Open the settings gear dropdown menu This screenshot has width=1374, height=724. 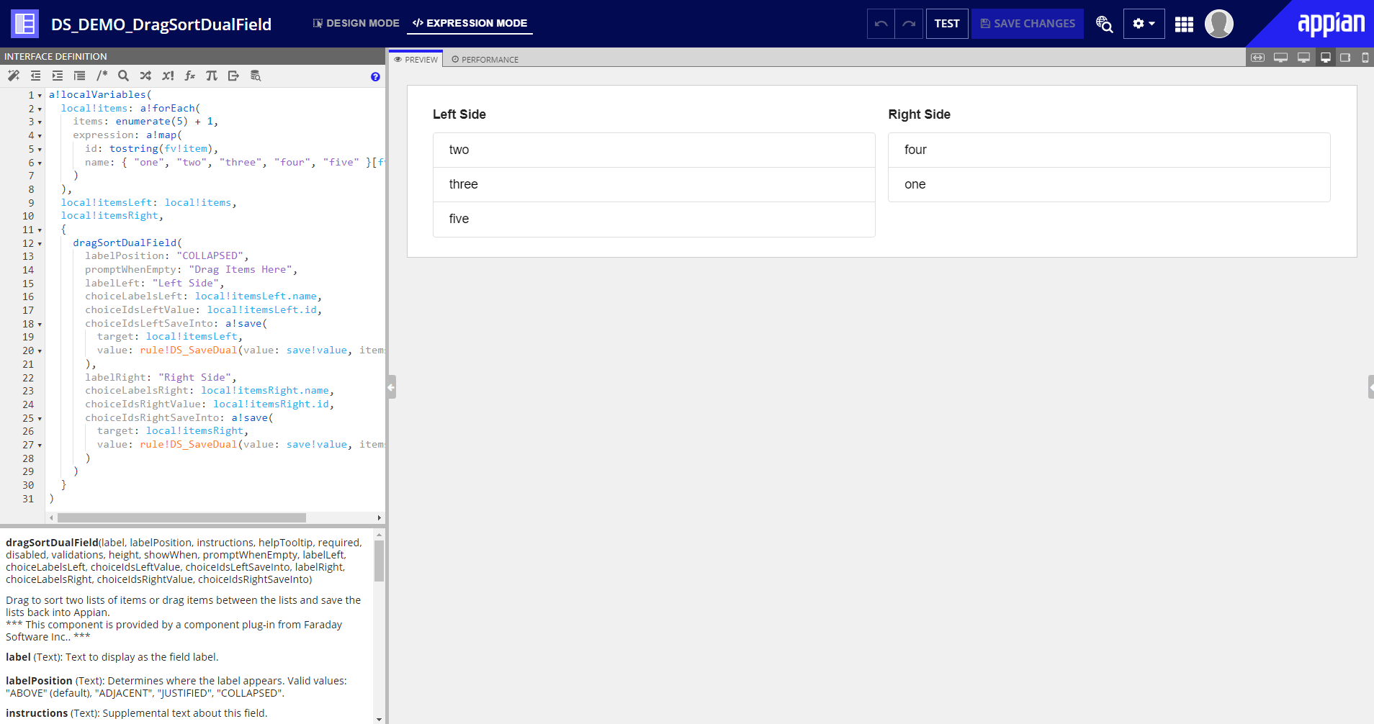click(1144, 24)
